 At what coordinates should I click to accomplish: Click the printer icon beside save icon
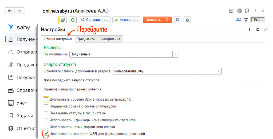coord(187,20)
